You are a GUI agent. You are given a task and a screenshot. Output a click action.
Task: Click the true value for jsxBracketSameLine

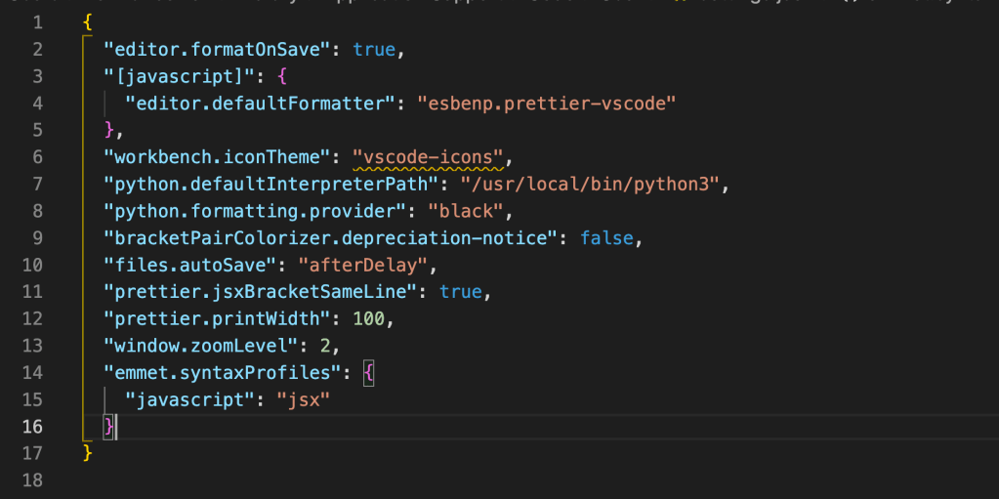[x=460, y=292]
